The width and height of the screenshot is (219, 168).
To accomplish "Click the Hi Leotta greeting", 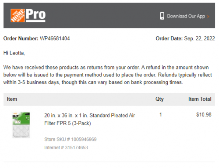I will tap(14, 53).
